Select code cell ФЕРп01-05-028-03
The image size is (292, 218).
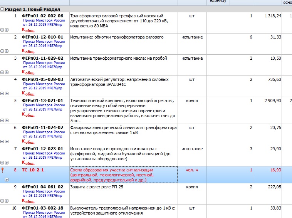click(x=42, y=80)
